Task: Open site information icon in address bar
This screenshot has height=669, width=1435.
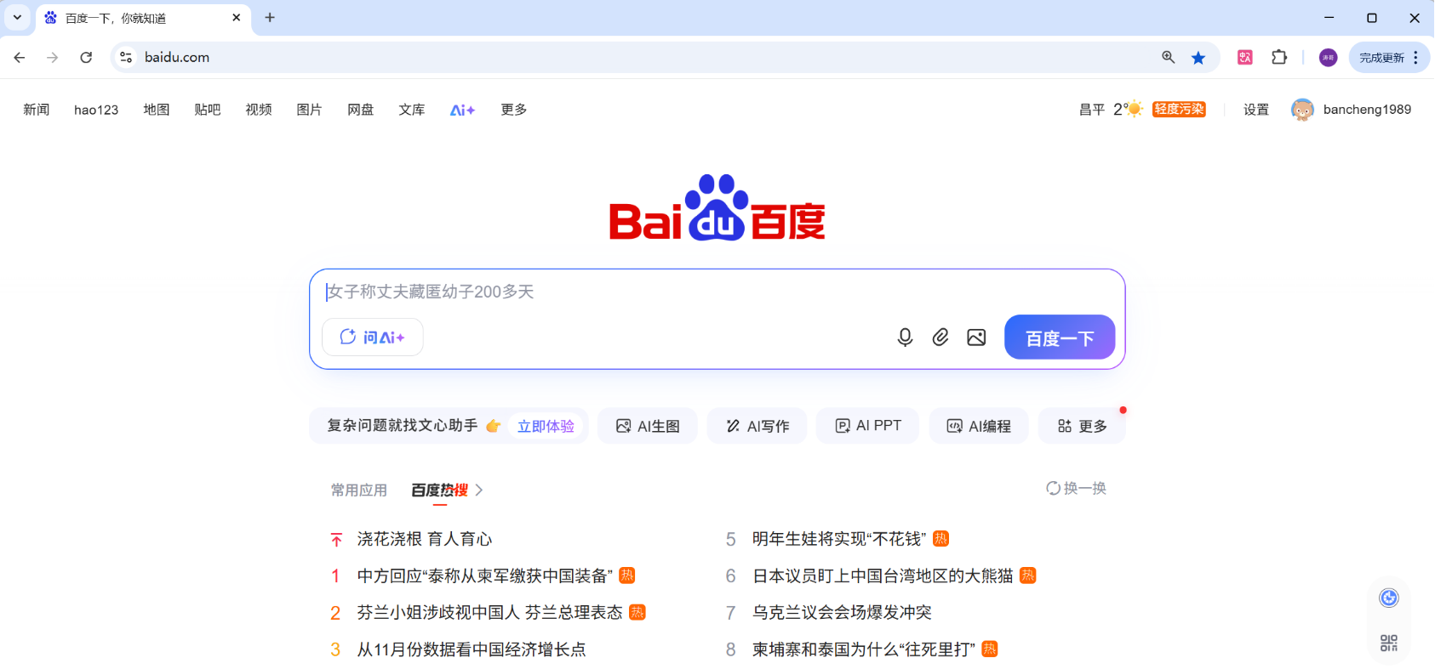Action: [x=126, y=57]
